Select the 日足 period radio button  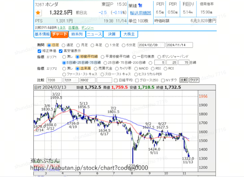[x=49, y=45]
